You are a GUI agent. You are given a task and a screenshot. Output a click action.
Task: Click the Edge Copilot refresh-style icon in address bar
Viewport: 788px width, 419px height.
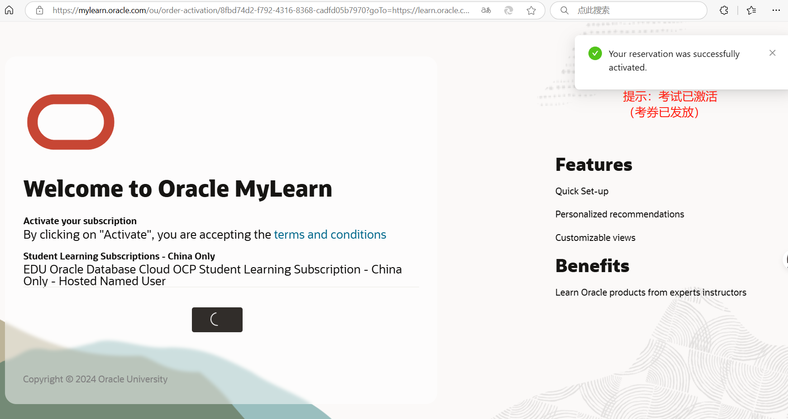click(x=509, y=10)
